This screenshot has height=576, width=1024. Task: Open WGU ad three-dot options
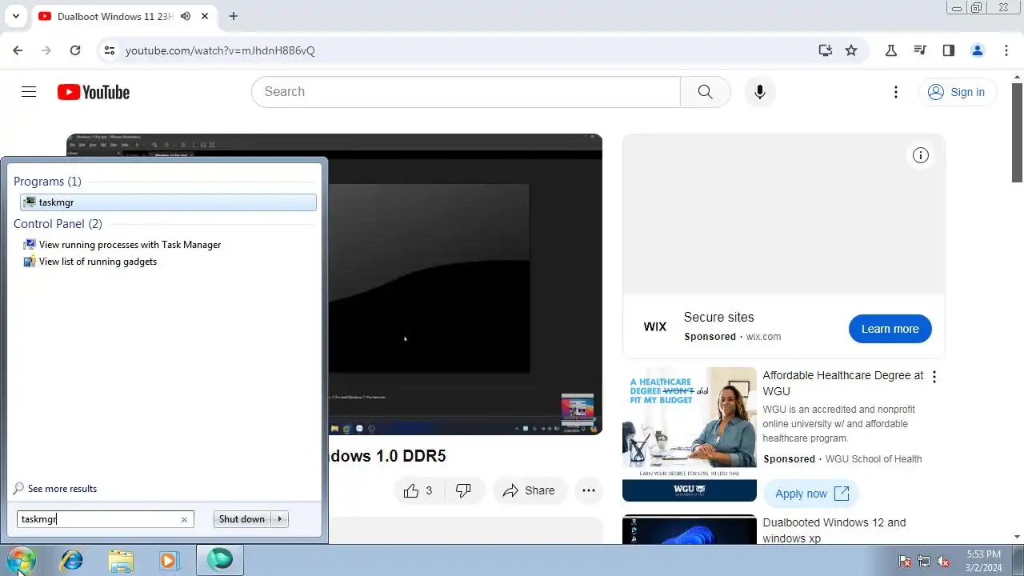[x=934, y=377]
